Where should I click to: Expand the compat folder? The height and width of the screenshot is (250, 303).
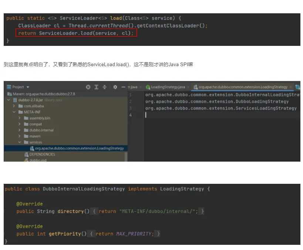click(19, 124)
